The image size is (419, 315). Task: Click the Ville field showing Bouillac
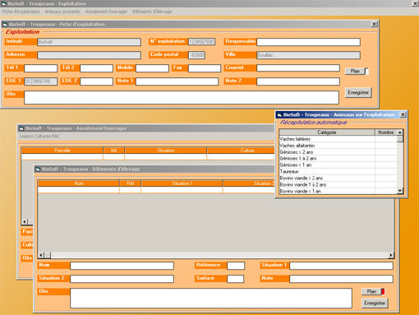tap(308, 55)
